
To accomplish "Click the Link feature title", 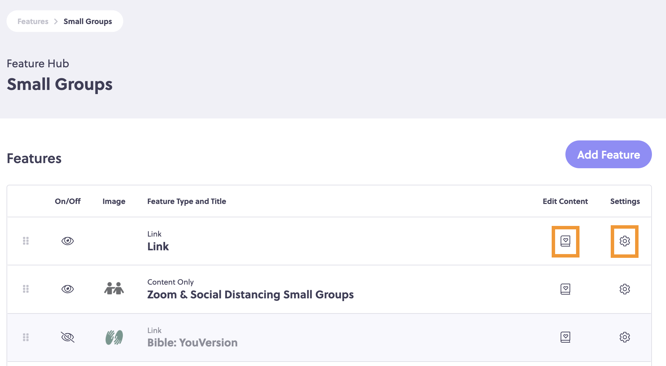I will click(158, 247).
